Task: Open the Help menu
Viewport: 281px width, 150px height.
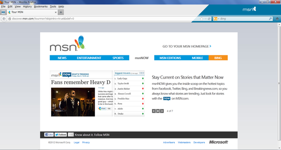Action: 61,7
